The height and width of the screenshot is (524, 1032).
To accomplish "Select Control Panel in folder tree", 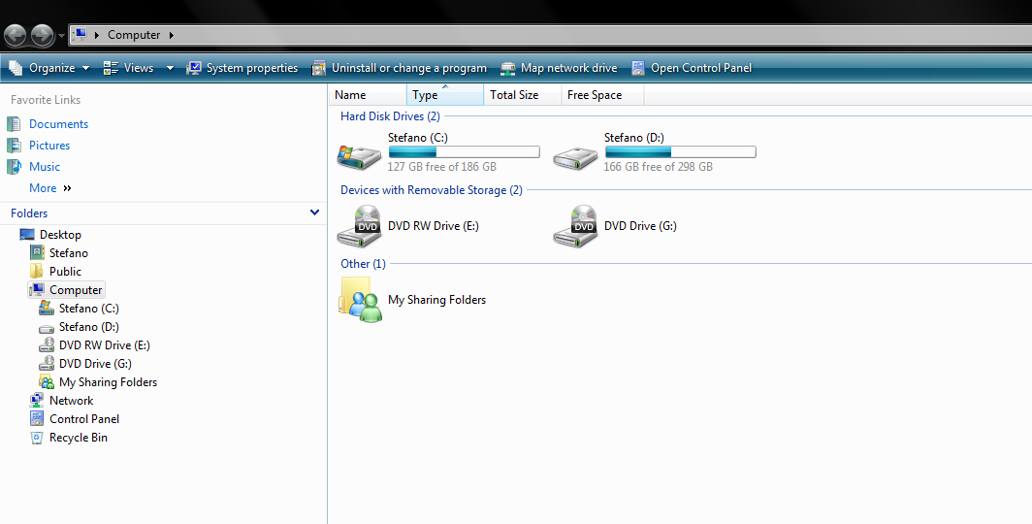I will coord(84,418).
